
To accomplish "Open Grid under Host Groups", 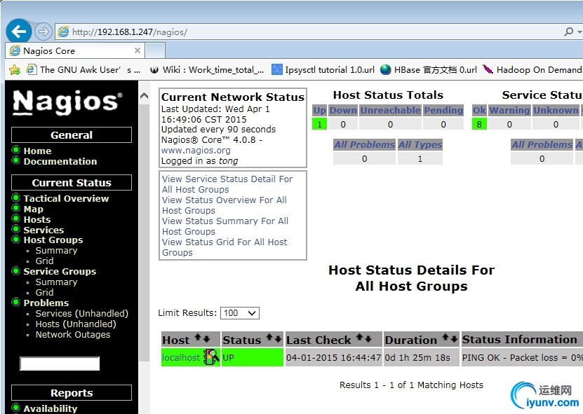I will (45, 261).
